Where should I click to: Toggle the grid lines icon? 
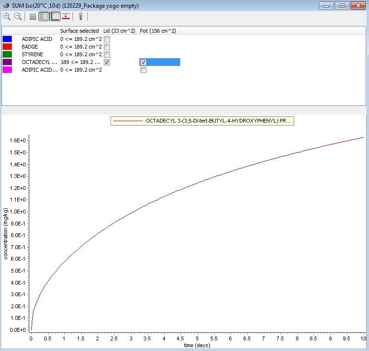[33, 16]
